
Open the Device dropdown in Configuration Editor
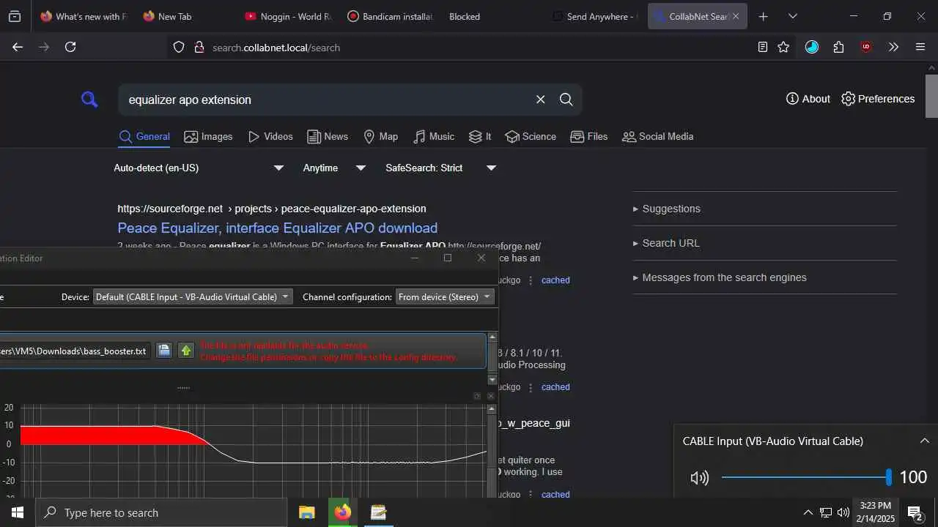(193, 297)
